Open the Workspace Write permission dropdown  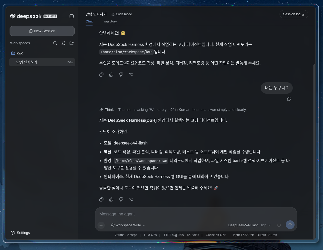(x=128, y=225)
